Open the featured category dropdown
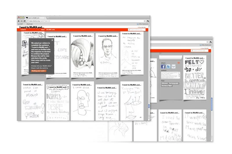Viewport: 232px width, 154px height. point(29,30)
